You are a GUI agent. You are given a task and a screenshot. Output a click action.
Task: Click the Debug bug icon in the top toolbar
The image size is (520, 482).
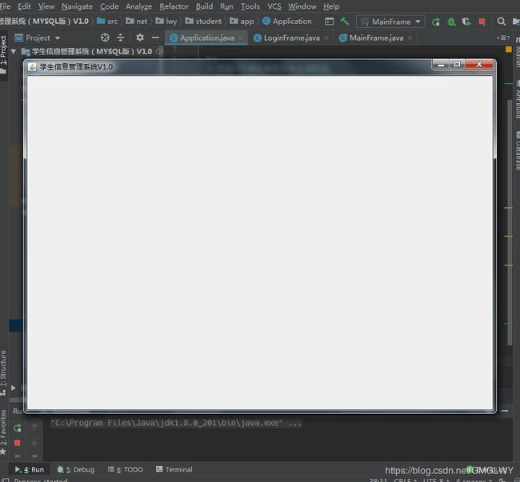[x=451, y=22]
